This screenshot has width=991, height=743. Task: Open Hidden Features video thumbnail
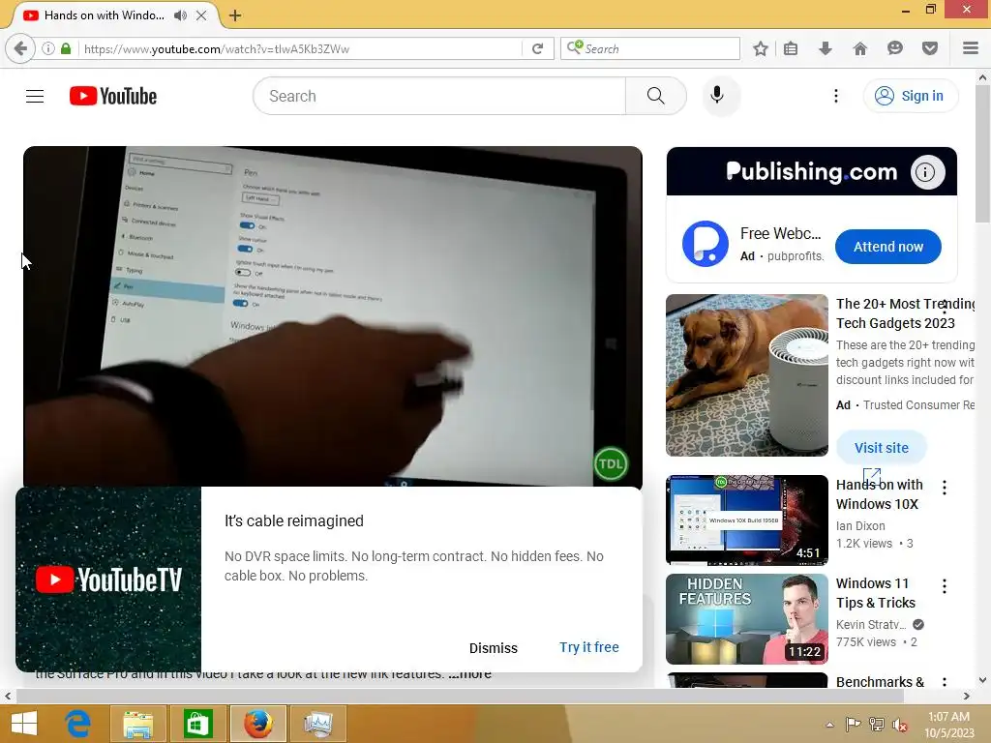pos(746,618)
